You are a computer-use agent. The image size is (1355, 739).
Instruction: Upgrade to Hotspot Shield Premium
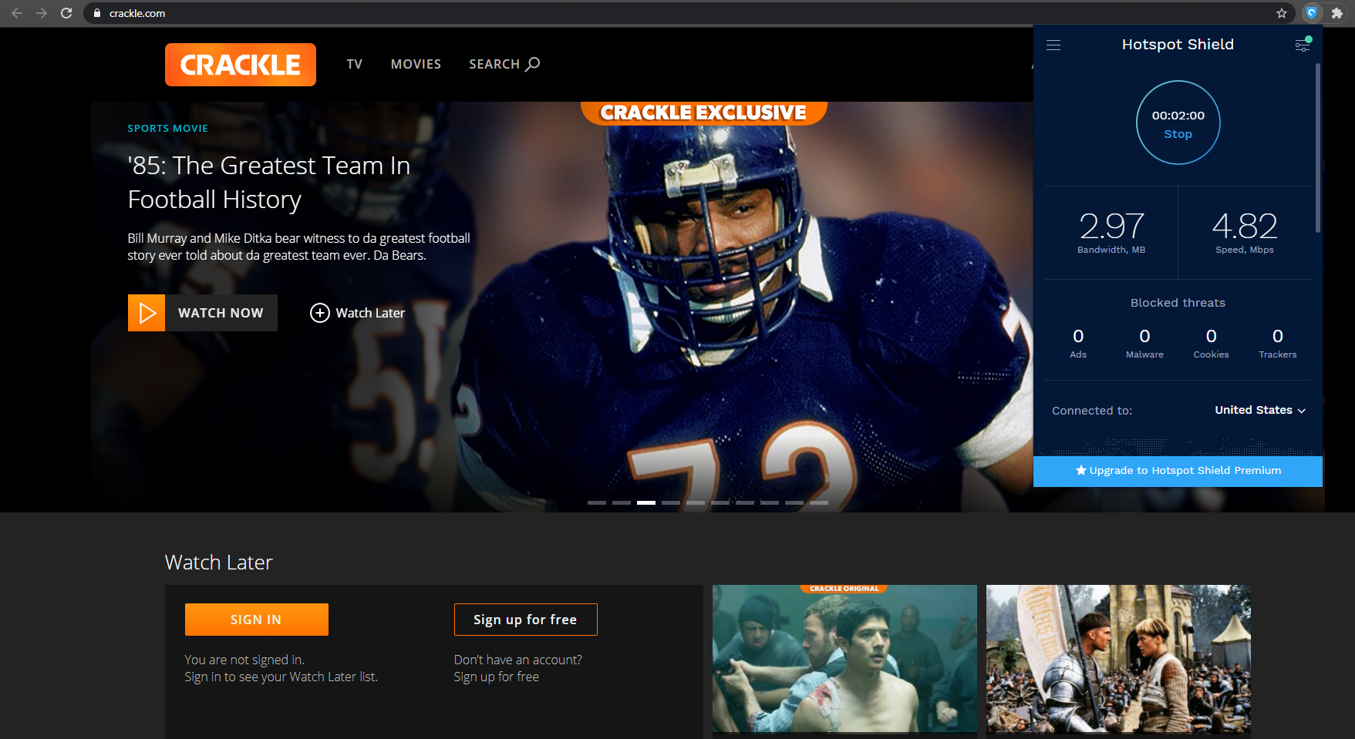1178,471
